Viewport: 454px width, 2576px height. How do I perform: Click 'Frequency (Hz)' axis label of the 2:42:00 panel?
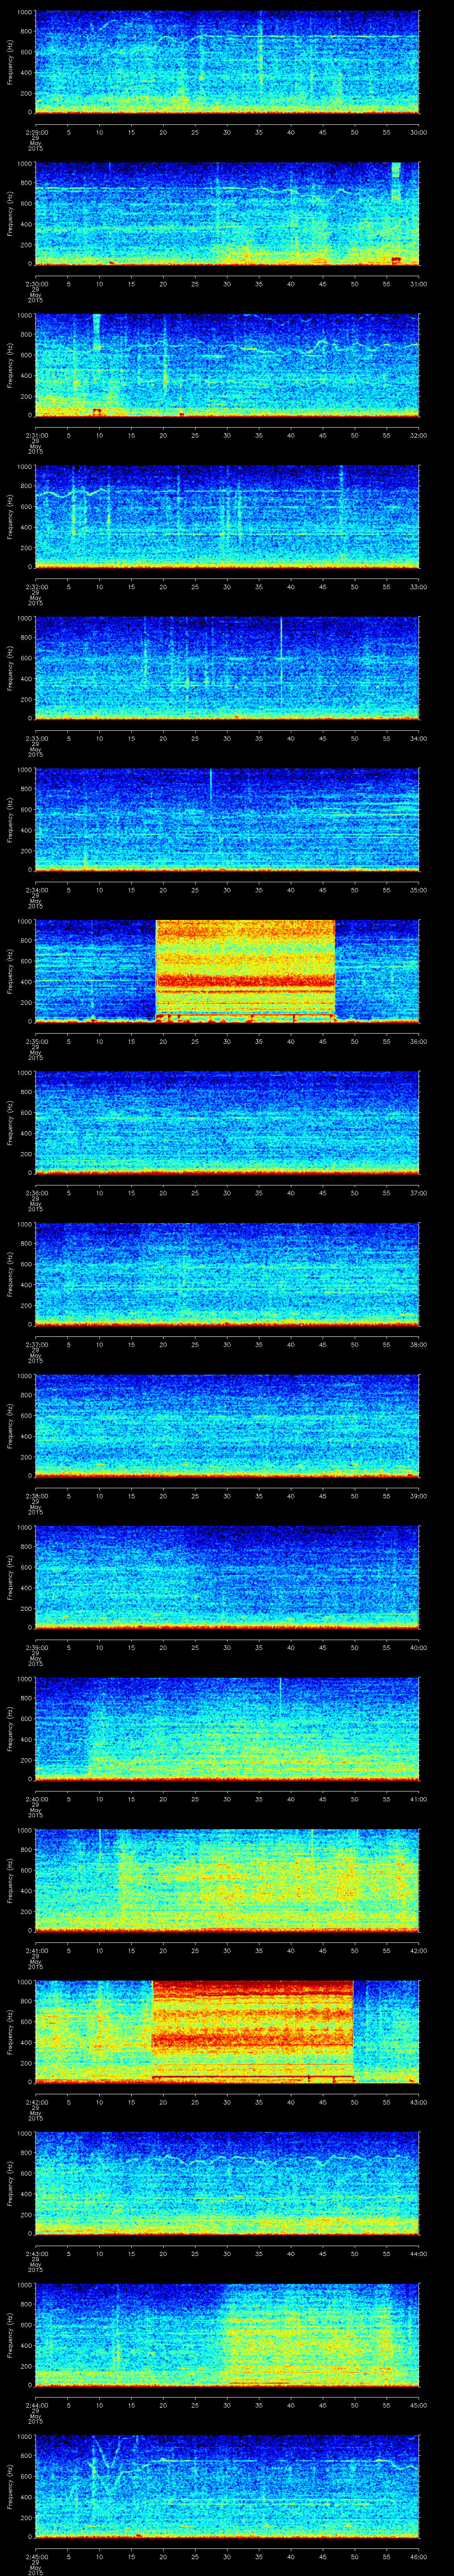[x=10, y=2033]
